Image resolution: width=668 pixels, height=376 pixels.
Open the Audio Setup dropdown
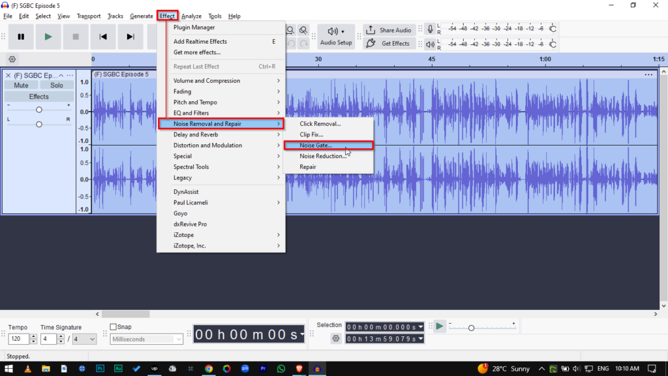click(336, 37)
